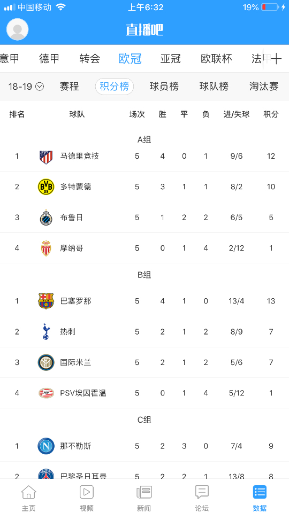289x513 pixels.
Task: Tap the Atlético Madrid club crest
Action: point(46,157)
